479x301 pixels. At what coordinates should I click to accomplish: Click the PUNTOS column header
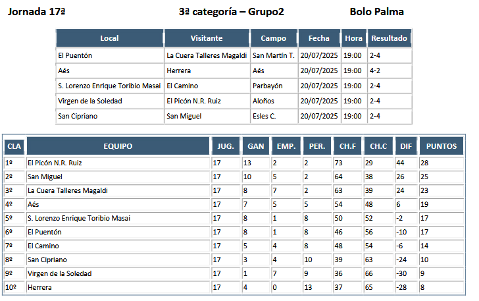441,146
